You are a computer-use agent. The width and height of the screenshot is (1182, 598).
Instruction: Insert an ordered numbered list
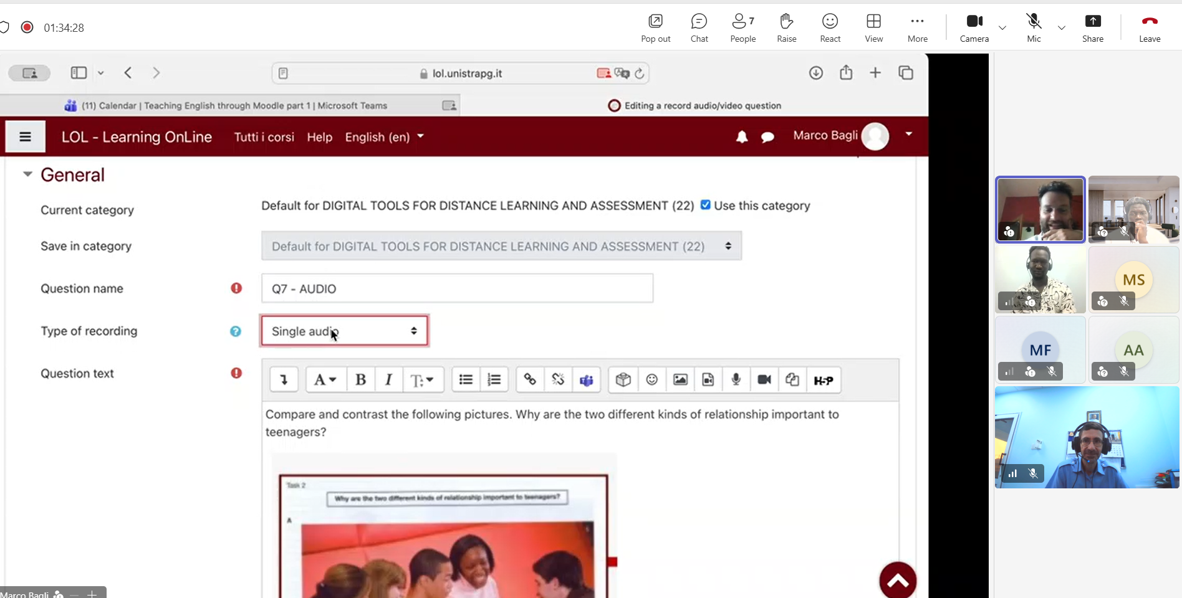pos(494,380)
